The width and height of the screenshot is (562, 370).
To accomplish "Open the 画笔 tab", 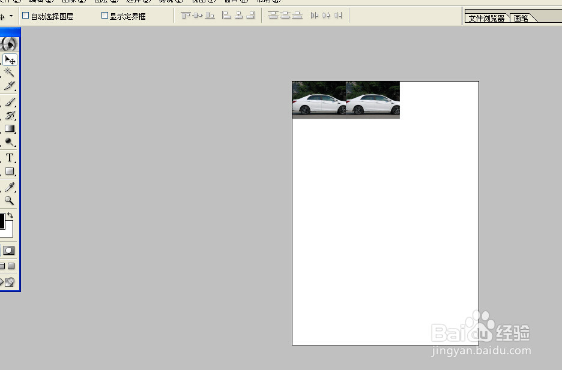I will click(x=521, y=18).
